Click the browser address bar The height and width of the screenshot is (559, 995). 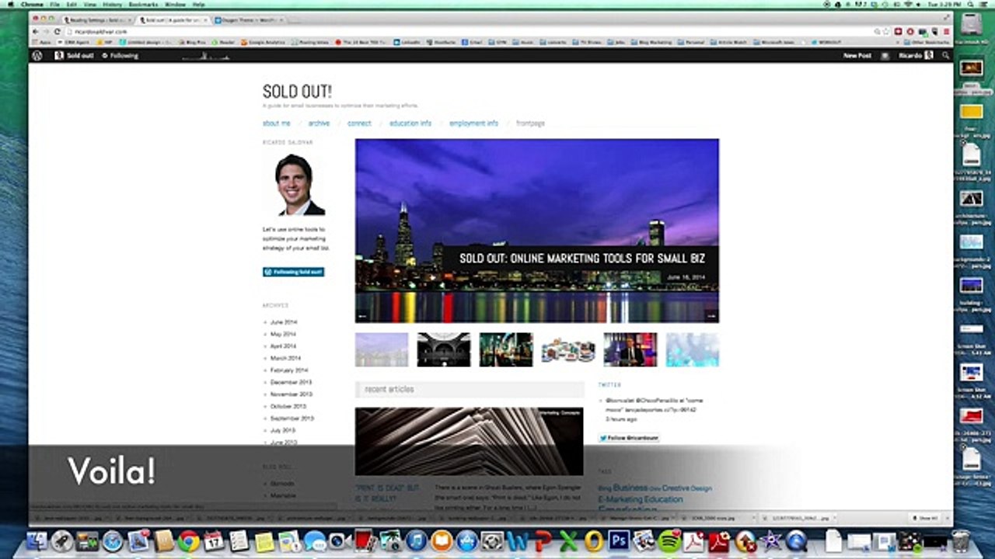click(x=466, y=31)
